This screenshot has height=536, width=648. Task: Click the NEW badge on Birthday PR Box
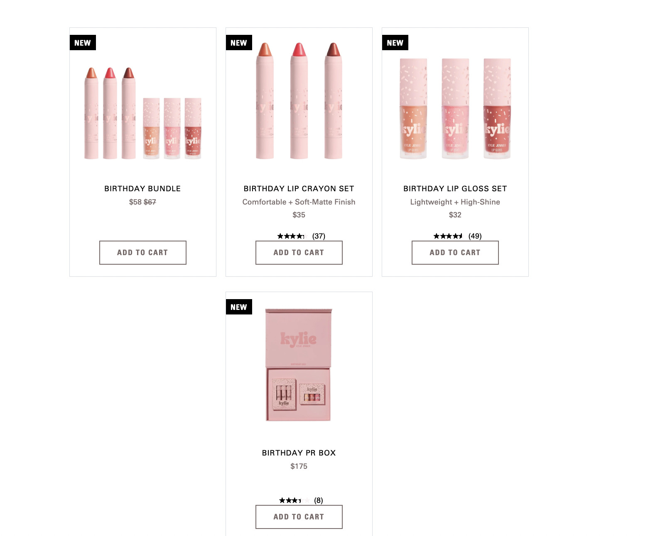click(239, 307)
